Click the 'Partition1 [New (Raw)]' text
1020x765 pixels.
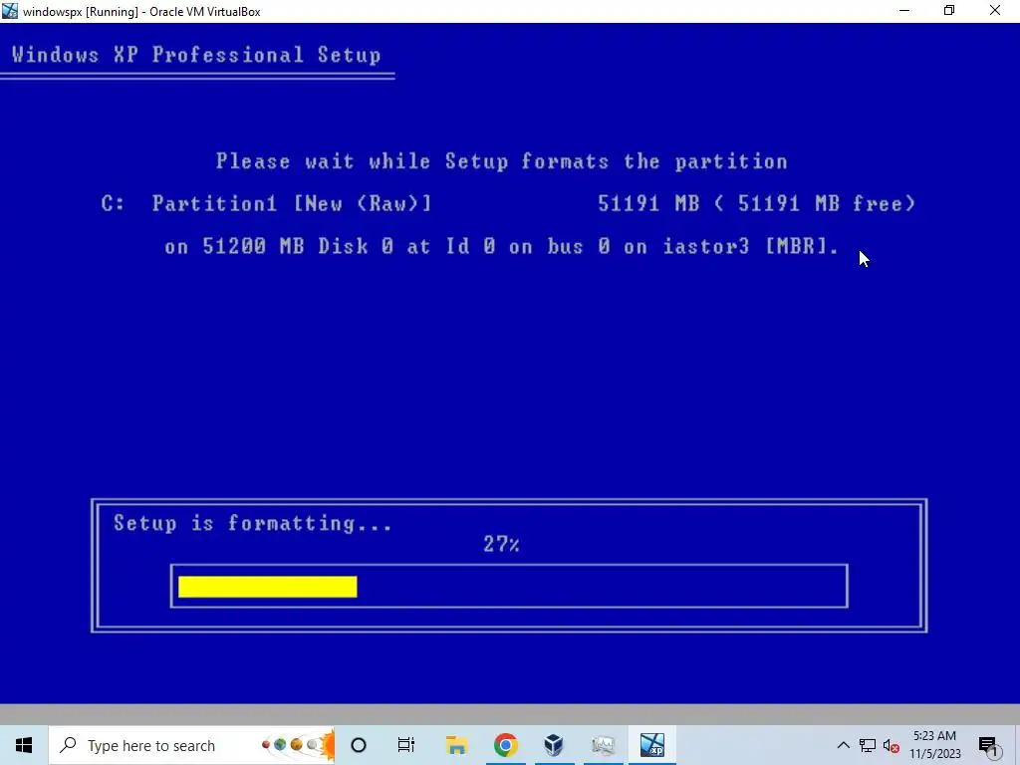[292, 203]
